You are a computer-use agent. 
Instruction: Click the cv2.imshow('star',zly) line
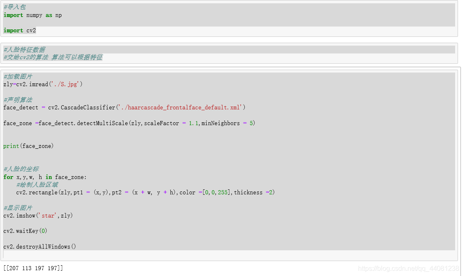(38, 215)
